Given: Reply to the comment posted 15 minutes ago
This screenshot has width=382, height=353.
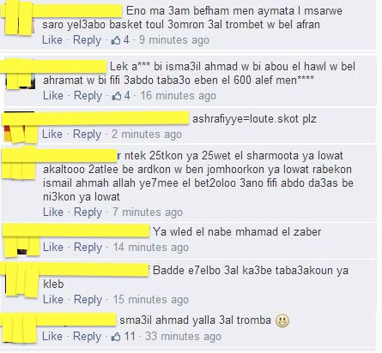Looking at the screenshot, I should 88,300.
